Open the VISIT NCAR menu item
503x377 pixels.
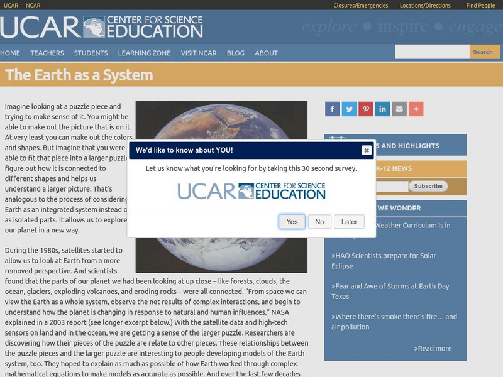pyautogui.click(x=199, y=53)
